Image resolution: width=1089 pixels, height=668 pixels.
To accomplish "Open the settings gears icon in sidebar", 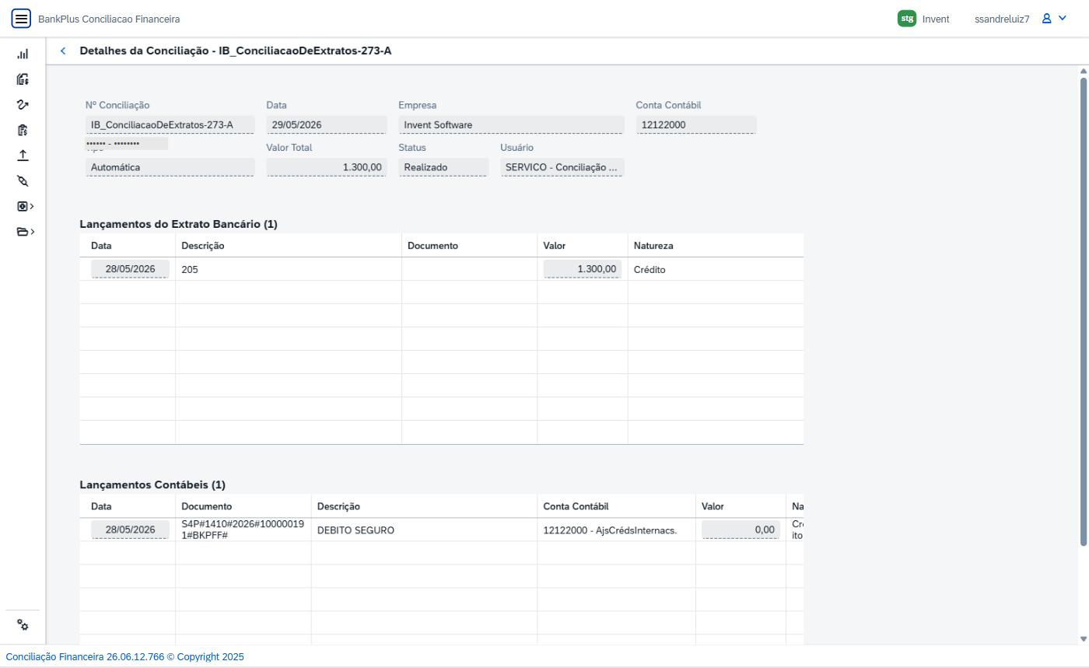I will click(x=23, y=625).
